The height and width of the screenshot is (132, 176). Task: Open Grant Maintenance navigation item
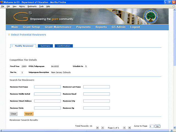point(58,27)
